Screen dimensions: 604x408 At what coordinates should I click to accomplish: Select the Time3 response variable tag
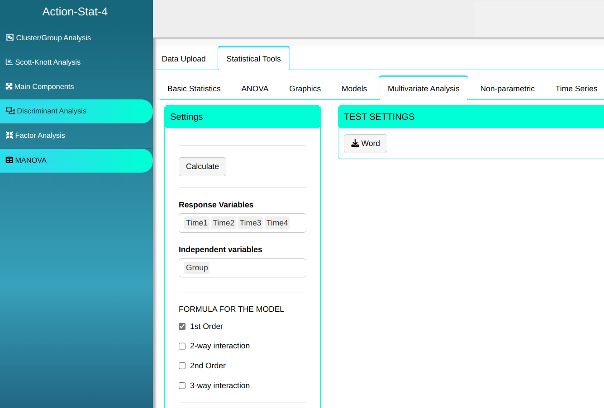click(250, 223)
